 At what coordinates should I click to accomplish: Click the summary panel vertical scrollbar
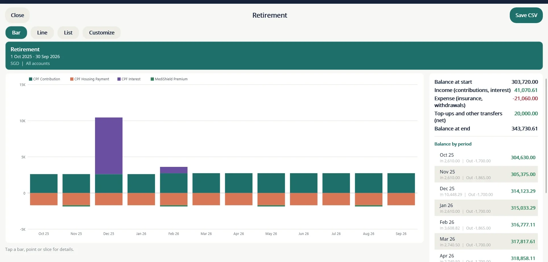(546, 136)
